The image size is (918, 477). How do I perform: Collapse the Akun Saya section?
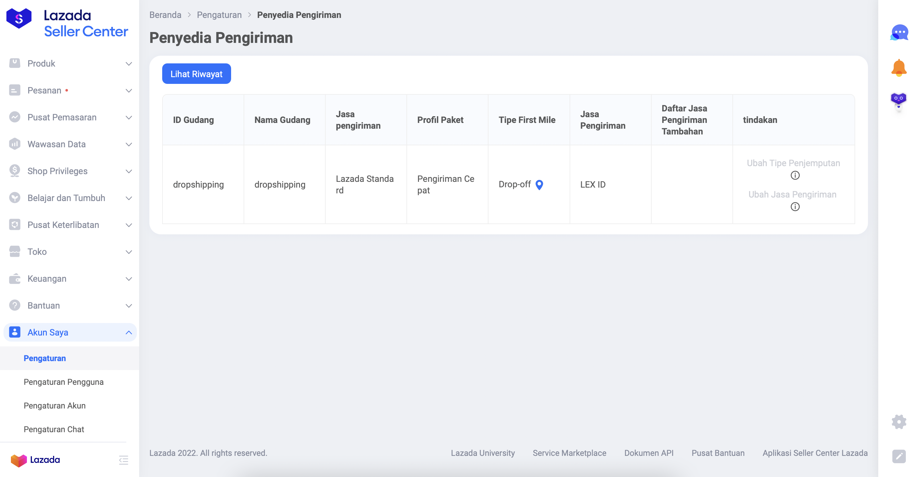coord(129,333)
